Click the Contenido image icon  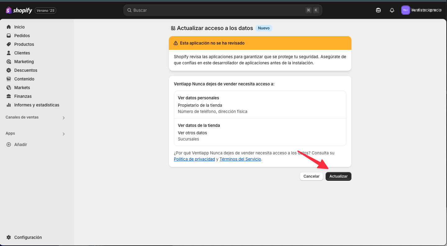[x=9, y=79]
